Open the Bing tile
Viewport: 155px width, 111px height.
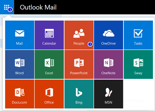[79, 94]
